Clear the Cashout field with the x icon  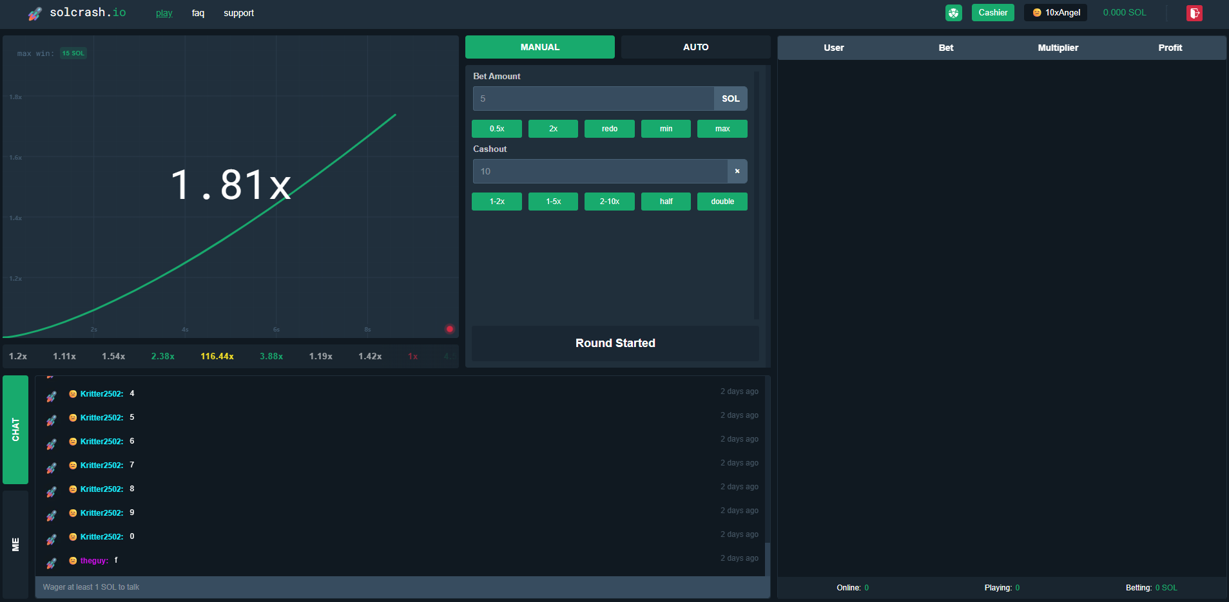pos(737,171)
